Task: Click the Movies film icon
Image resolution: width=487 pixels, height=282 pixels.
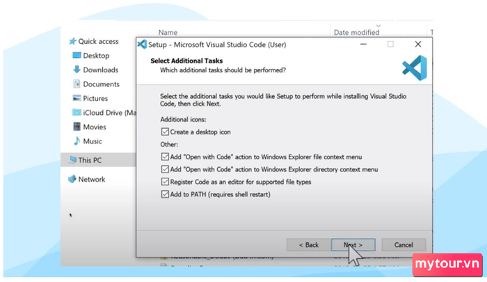Action: [77, 127]
